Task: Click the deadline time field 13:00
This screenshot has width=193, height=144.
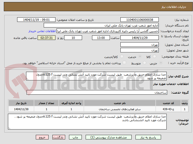Action: click(x=101, y=38)
